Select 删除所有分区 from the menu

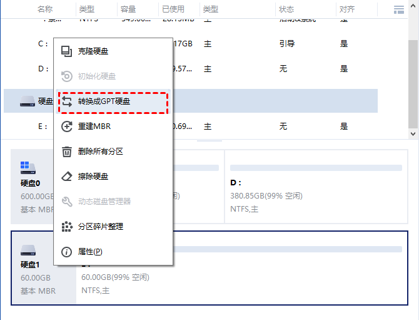click(113, 152)
